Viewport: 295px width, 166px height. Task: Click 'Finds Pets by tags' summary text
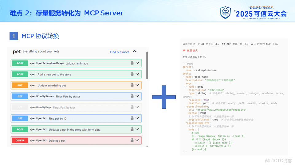[x=64, y=108]
